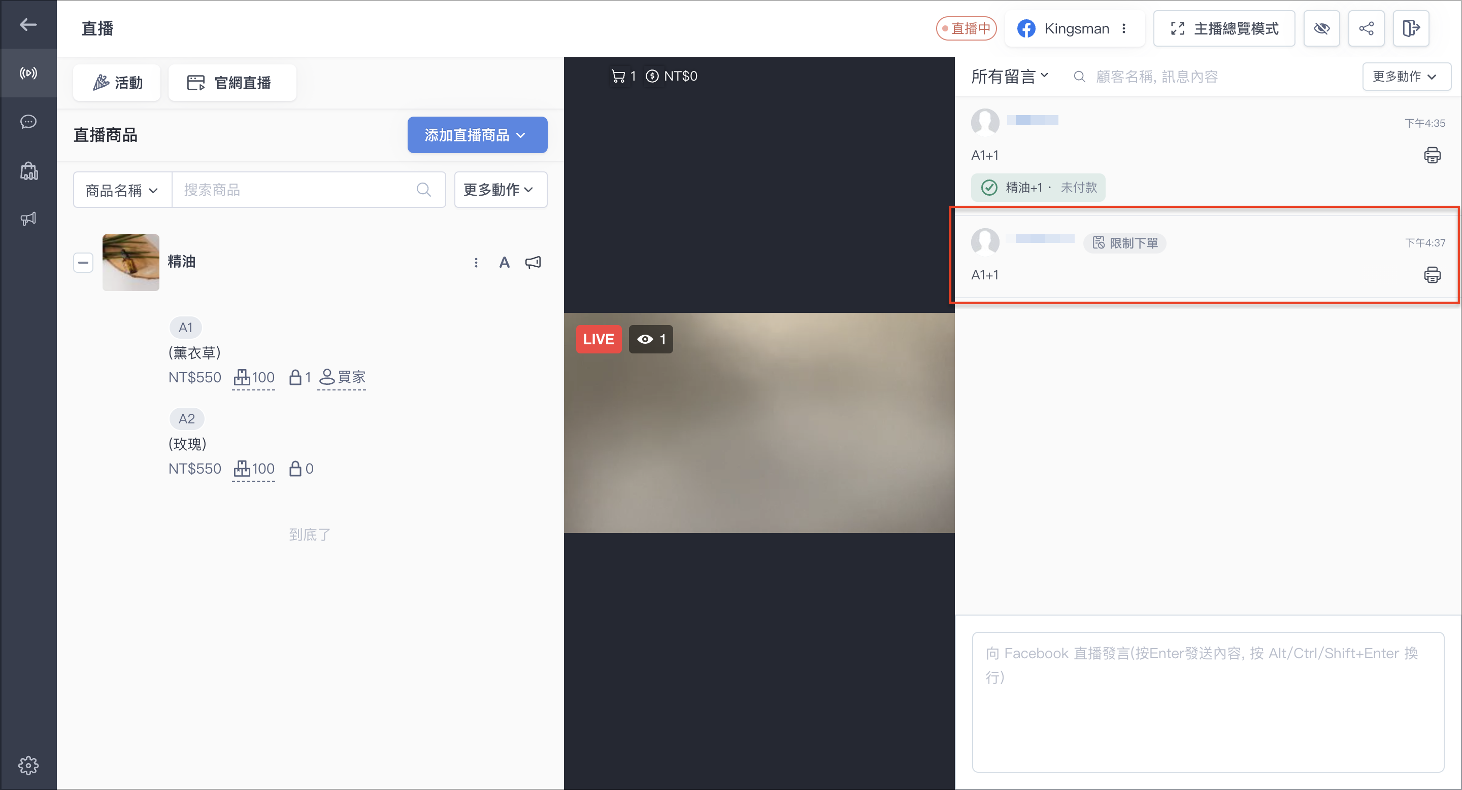Open the live broadcast sidebar icon
This screenshot has width=1462, height=790.
tap(28, 73)
